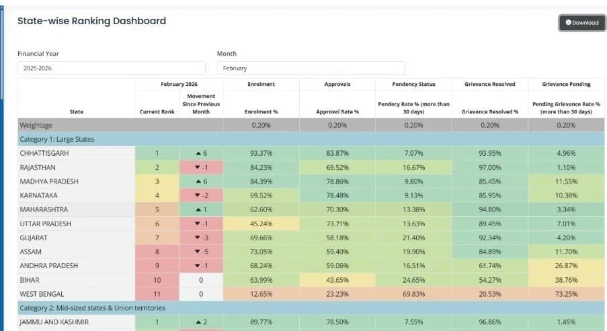
Task: Click the down arrow in Rajasthan's movement cell
Action: 196,167
